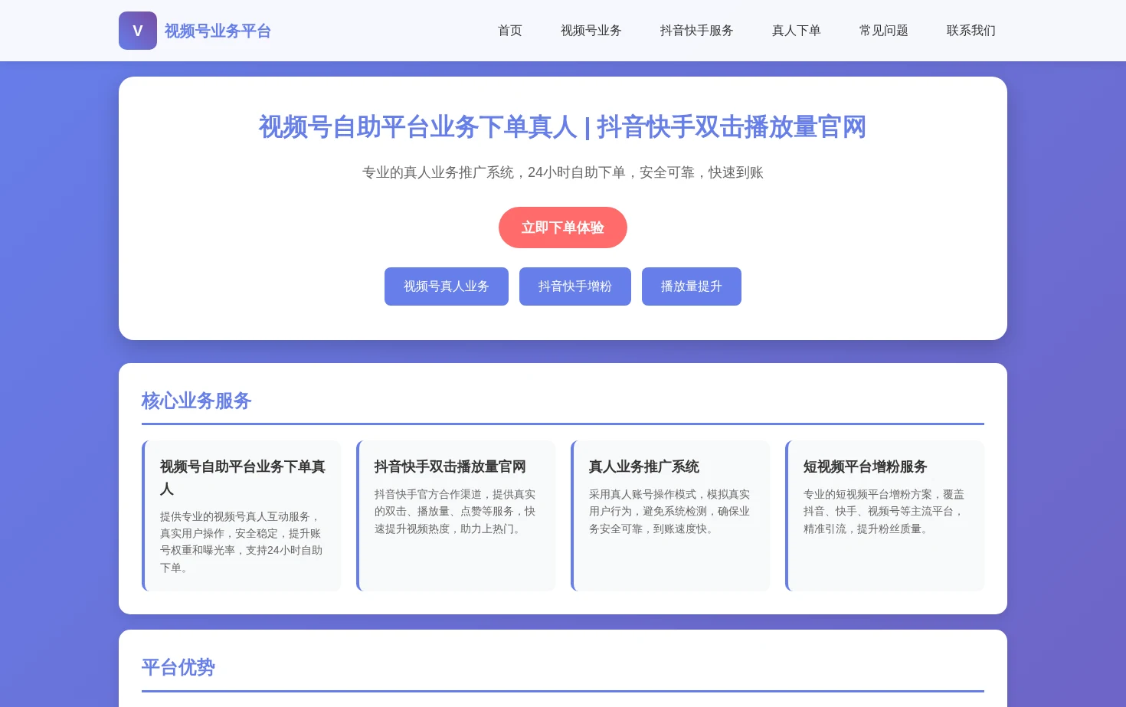The width and height of the screenshot is (1126, 707).
Task: Click the red 立即下单体验 button
Action: pyautogui.click(x=563, y=227)
